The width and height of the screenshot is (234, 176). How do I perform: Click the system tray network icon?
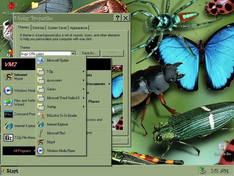pyautogui.click(x=202, y=170)
